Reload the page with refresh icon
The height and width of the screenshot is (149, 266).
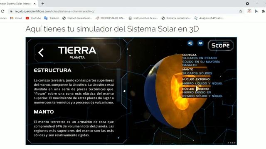[2, 11]
